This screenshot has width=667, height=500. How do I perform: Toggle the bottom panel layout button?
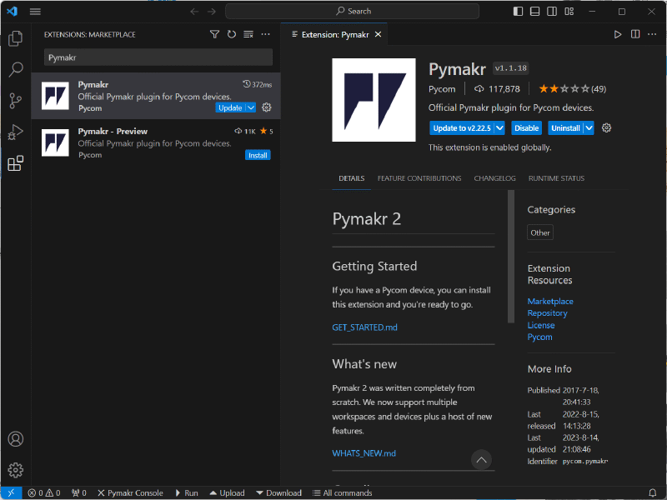point(535,12)
